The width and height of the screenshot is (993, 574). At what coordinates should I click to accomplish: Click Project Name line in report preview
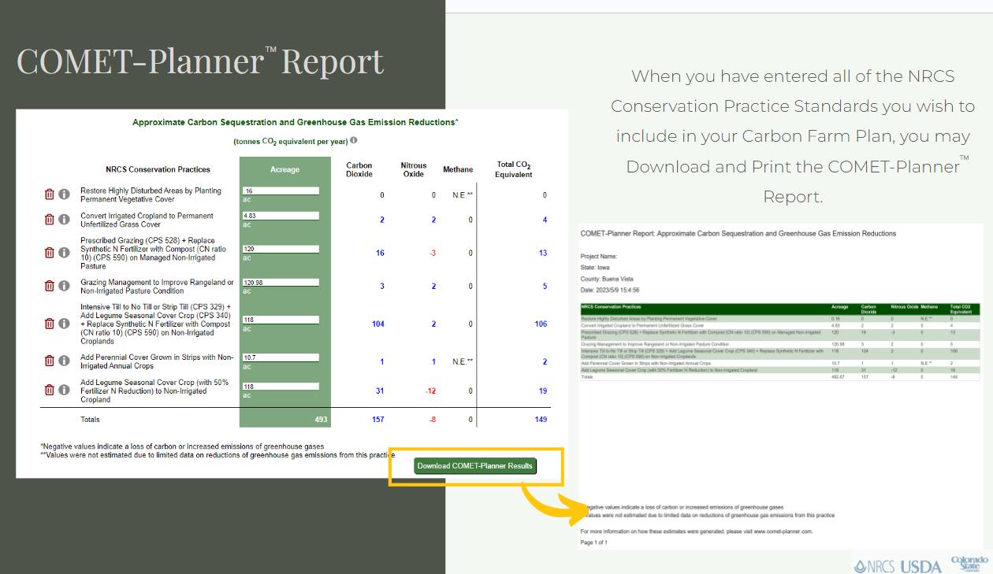coord(598,256)
